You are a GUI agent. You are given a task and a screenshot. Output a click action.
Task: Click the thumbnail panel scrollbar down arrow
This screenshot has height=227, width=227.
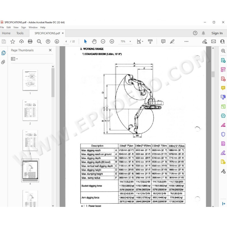pos(53,206)
